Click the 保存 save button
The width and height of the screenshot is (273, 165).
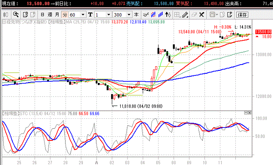click(242, 15)
